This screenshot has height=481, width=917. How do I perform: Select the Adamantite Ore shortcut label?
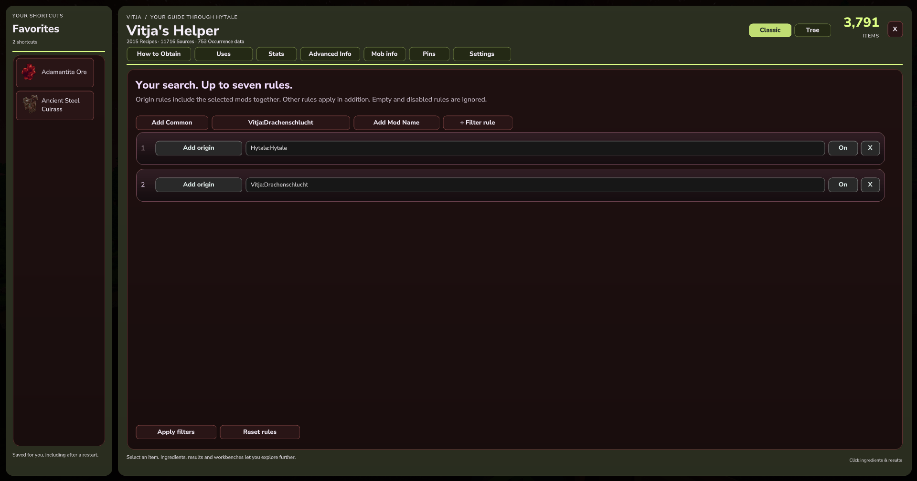(64, 72)
